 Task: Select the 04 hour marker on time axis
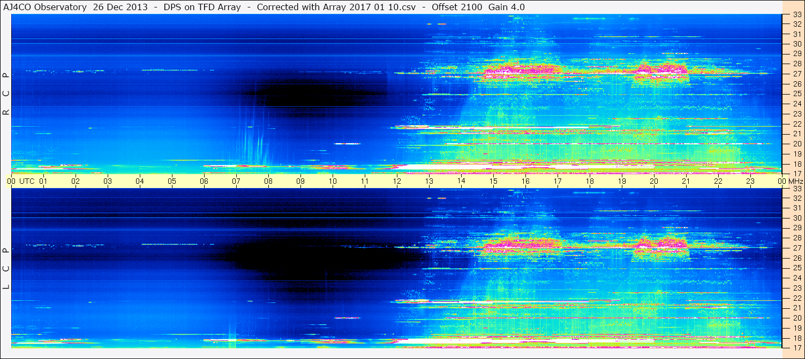pyautogui.click(x=140, y=181)
